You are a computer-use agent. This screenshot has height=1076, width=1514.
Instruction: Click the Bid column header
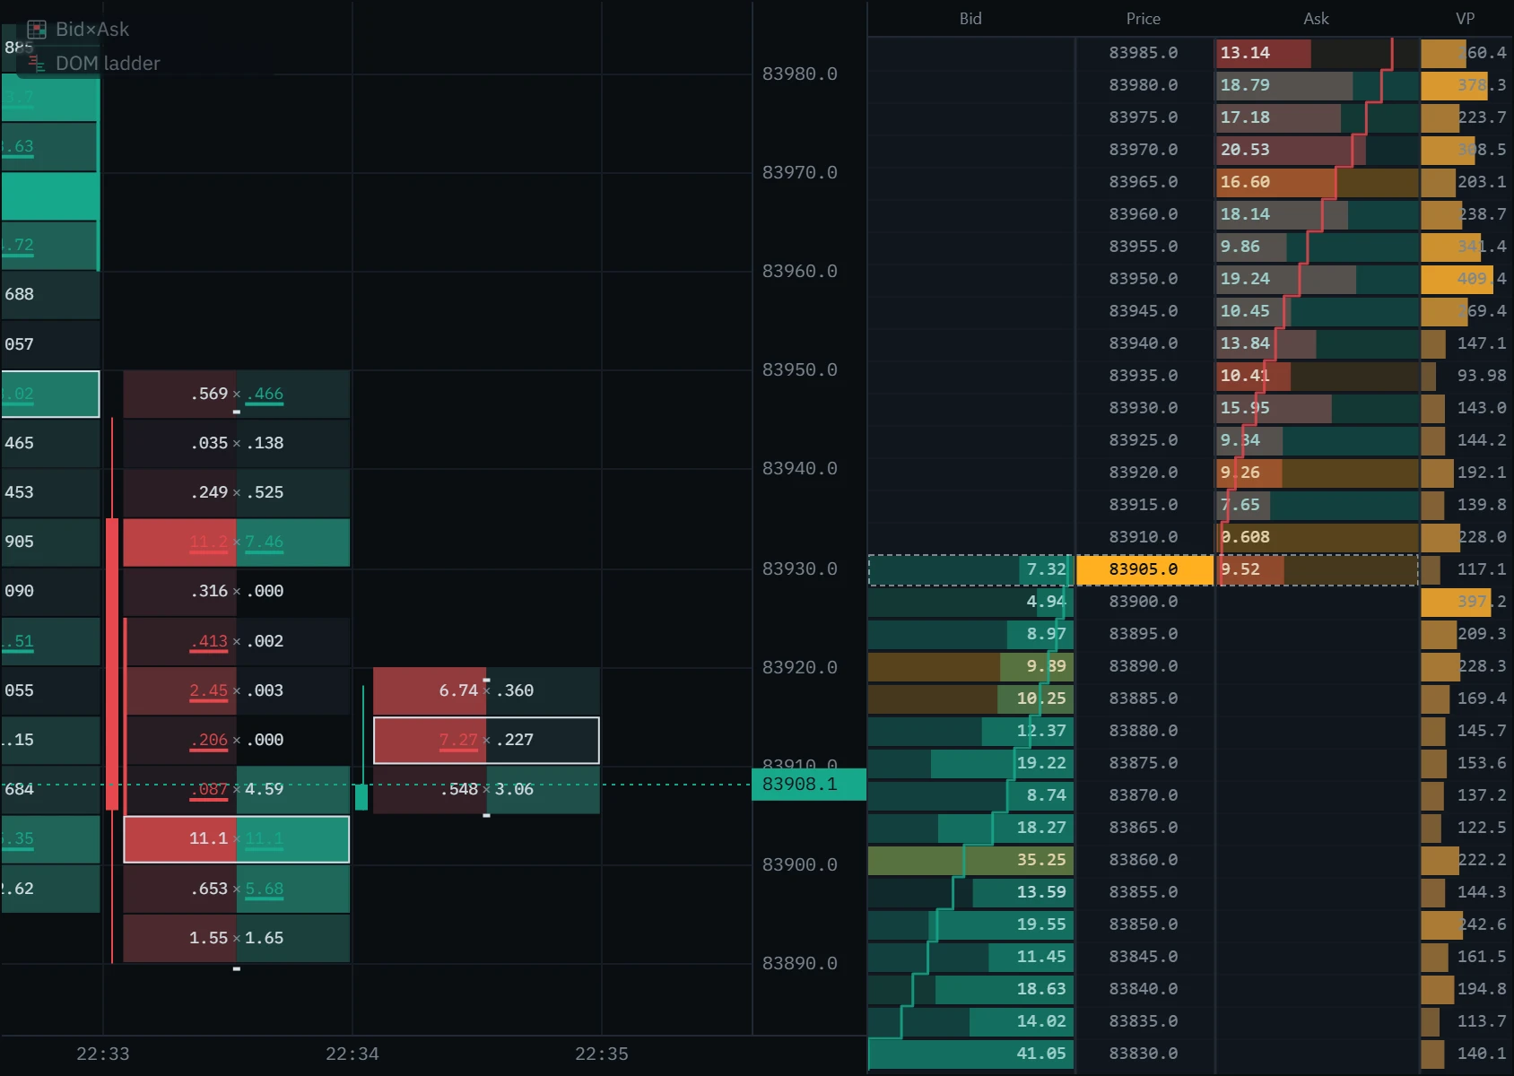pyautogui.click(x=970, y=19)
